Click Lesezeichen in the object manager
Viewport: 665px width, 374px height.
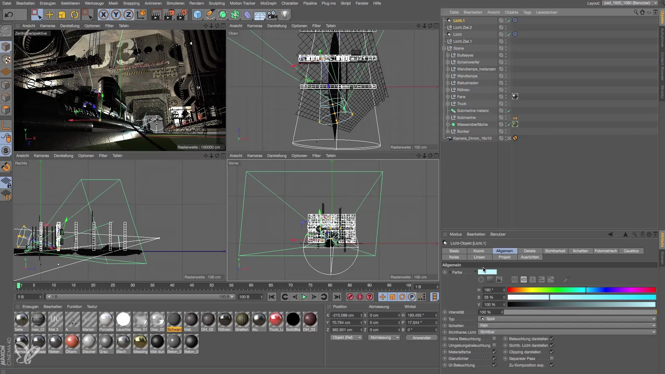tap(547, 12)
